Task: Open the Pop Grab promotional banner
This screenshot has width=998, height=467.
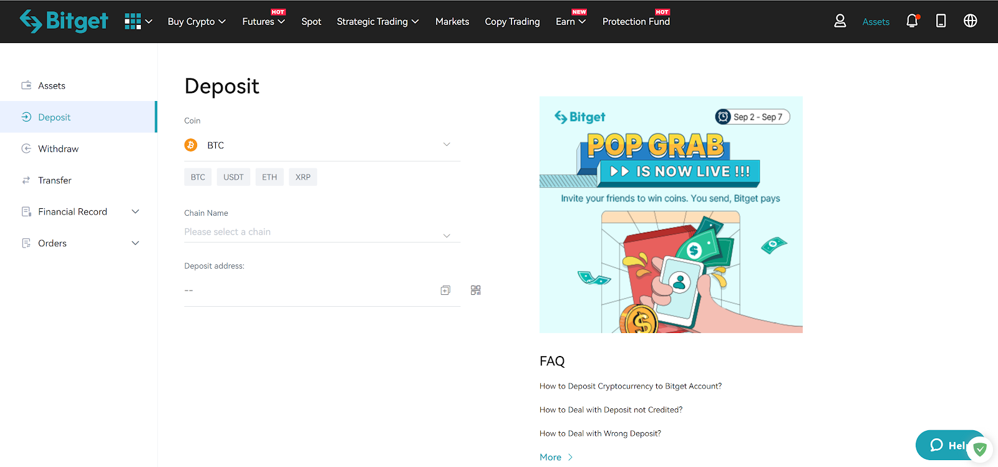Action: coord(671,214)
